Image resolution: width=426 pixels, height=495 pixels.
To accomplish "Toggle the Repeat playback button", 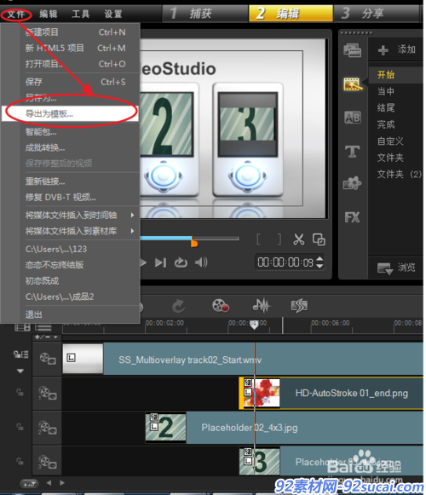I will pyautogui.click(x=181, y=262).
